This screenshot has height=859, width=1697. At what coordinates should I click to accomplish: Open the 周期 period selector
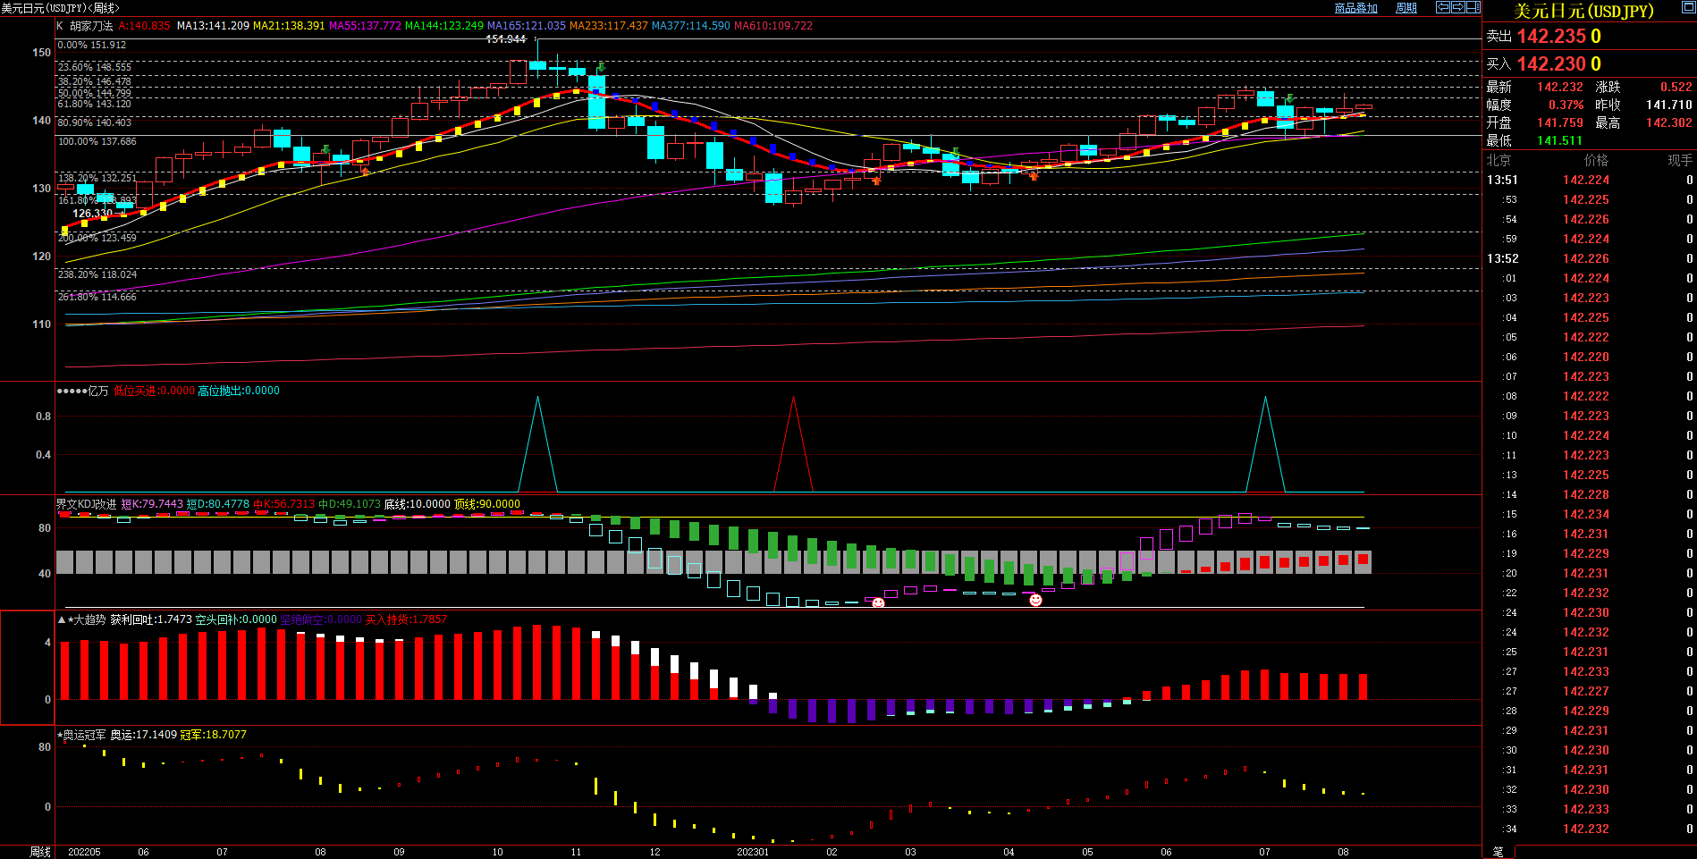coord(1406,8)
